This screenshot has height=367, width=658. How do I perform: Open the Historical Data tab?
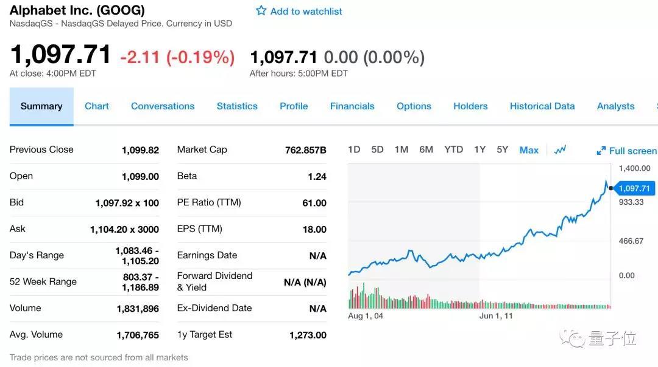542,106
